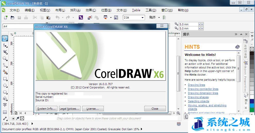
Task: Click the Print icon
Action: (26, 17)
